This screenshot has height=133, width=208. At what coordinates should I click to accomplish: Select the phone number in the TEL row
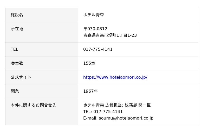pos(98,49)
